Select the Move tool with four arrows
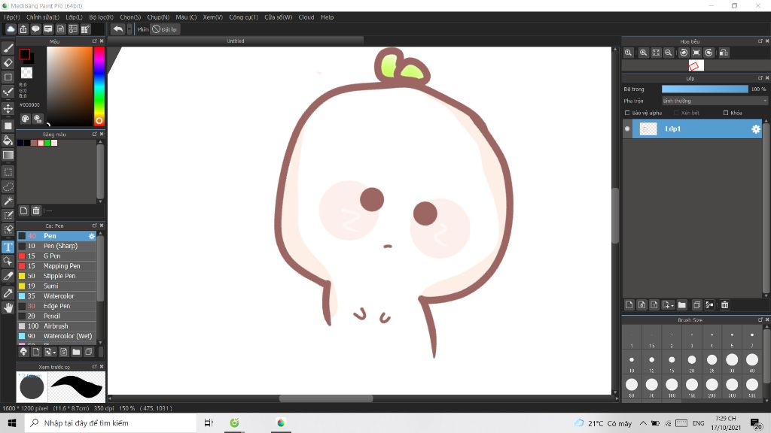 [x=8, y=108]
